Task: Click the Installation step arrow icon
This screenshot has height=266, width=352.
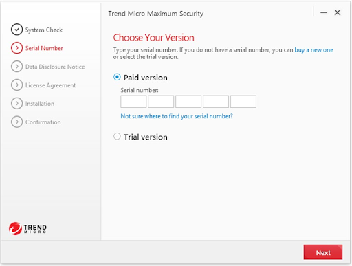Action: click(x=16, y=103)
